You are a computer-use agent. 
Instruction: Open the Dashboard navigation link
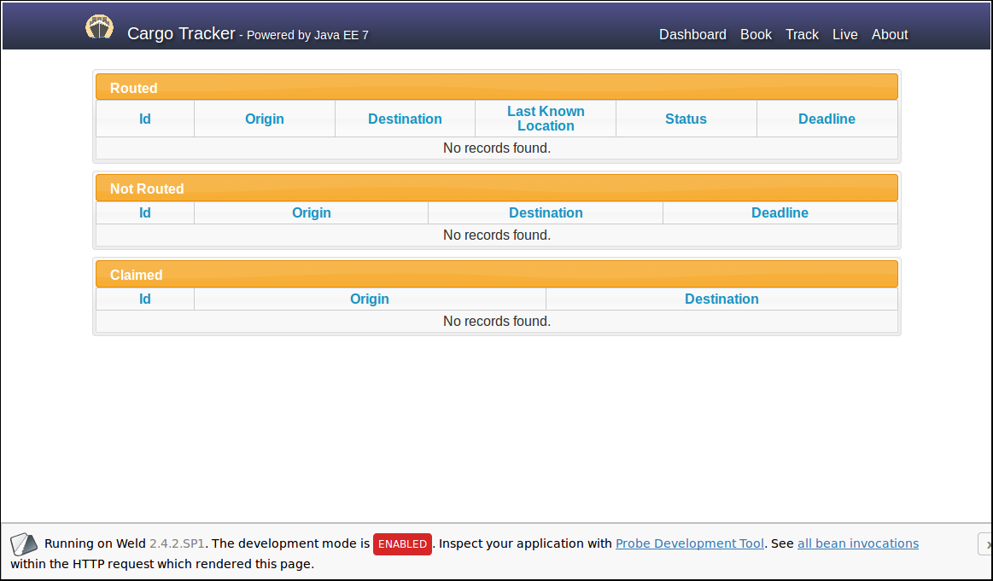[692, 34]
